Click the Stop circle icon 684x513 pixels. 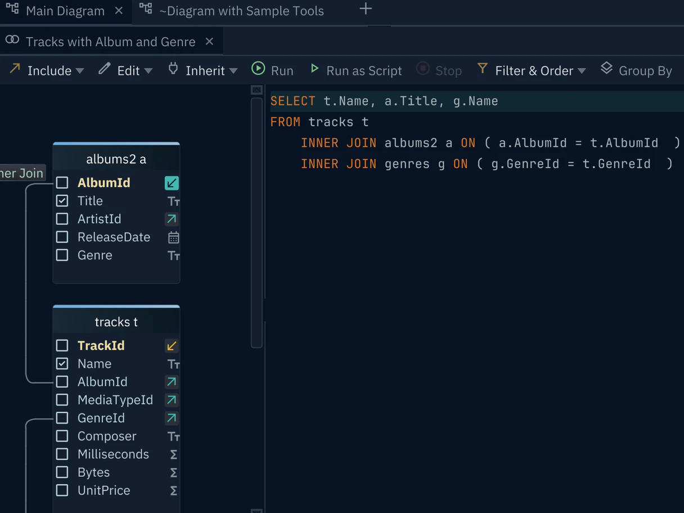click(x=423, y=69)
